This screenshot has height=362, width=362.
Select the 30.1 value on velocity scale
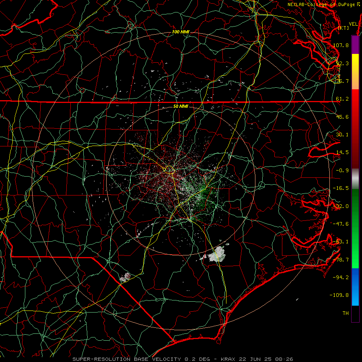point(342,135)
